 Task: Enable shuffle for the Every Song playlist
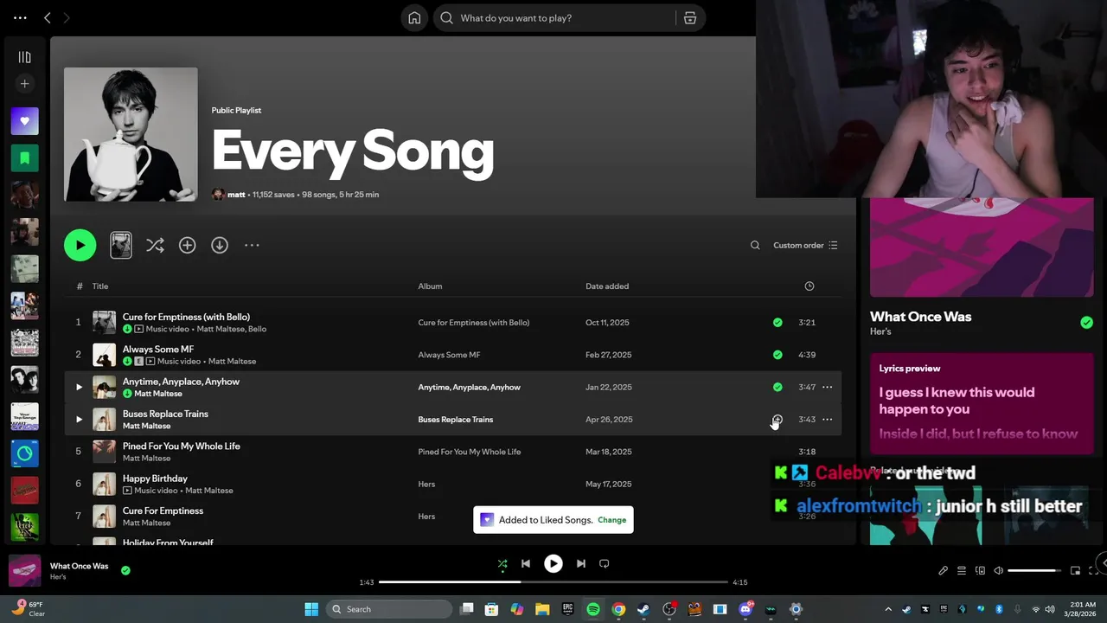point(155,245)
